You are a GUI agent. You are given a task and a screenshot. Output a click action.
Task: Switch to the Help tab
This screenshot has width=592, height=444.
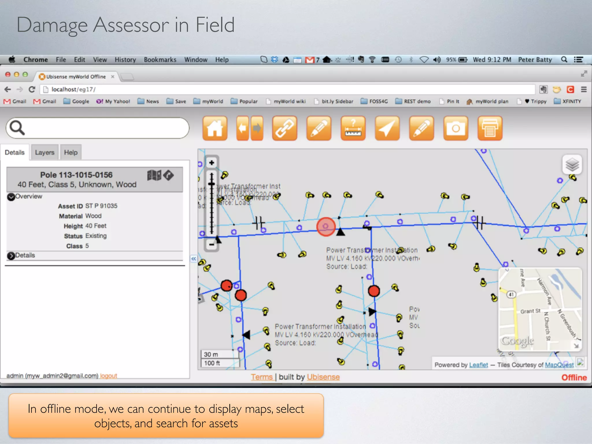(71, 152)
